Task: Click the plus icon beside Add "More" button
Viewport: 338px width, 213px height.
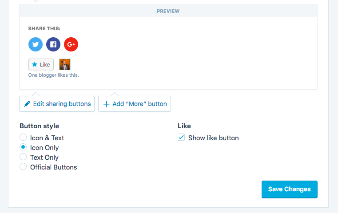Action: (x=106, y=104)
